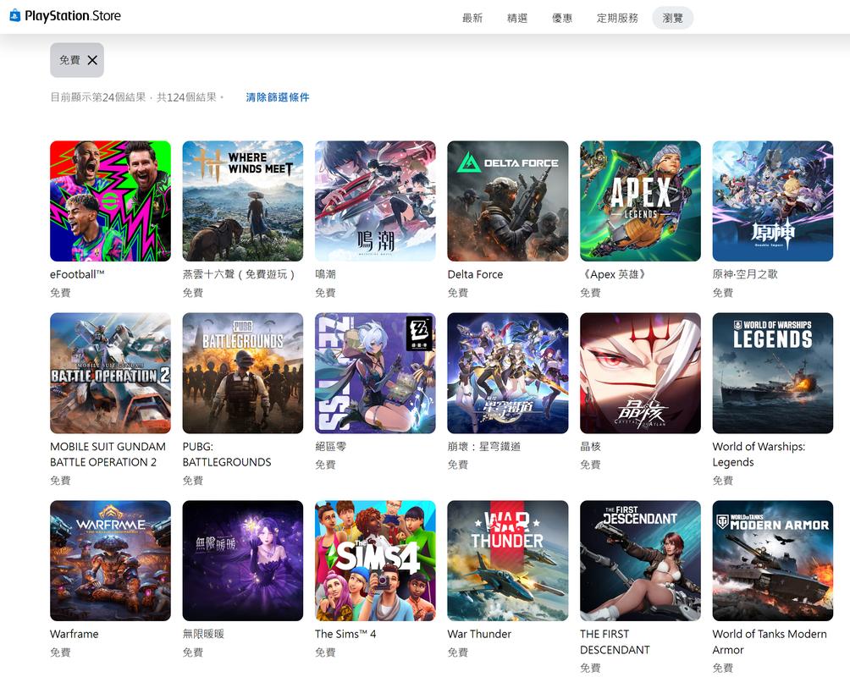Click MOBILE SUIT GUNDAM BATTLE OPERATION 2 title
Viewport: 850px width, 677px height.
coord(108,454)
